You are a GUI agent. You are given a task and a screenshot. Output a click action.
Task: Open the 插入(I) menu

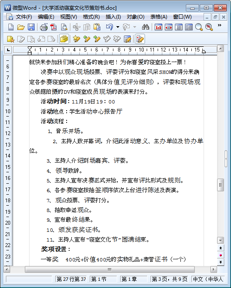point(113,17)
